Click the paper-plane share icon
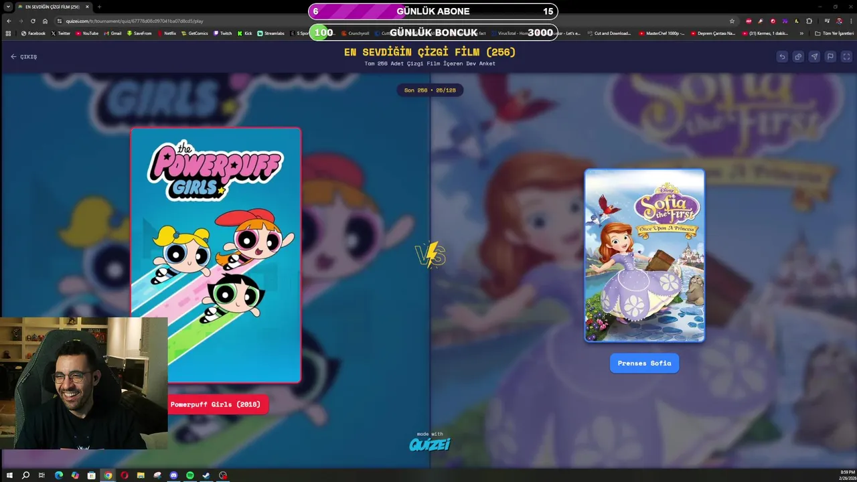The height and width of the screenshot is (482, 857). [814, 57]
